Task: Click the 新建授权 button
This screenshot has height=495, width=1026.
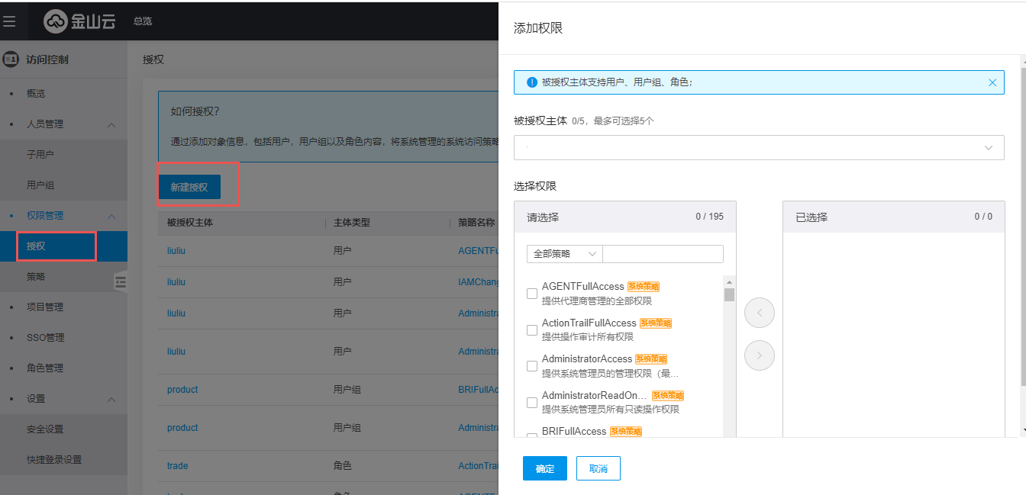Action: coord(189,187)
